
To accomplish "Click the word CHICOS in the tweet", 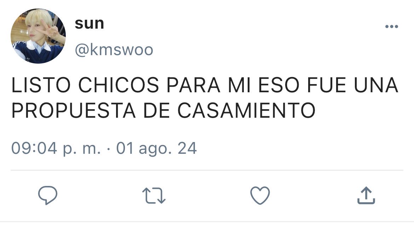I will pos(119,85).
